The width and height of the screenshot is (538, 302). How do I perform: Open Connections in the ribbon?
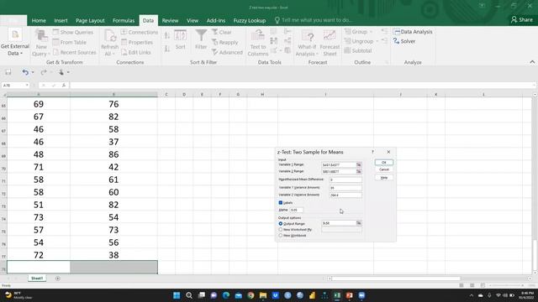140,32
